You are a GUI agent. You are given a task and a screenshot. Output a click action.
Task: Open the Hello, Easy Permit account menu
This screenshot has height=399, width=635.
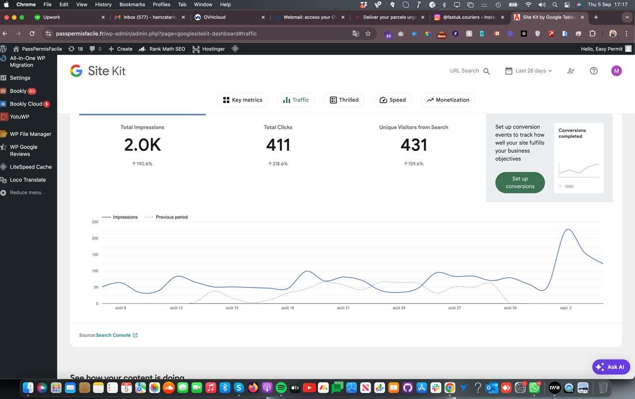606,49
